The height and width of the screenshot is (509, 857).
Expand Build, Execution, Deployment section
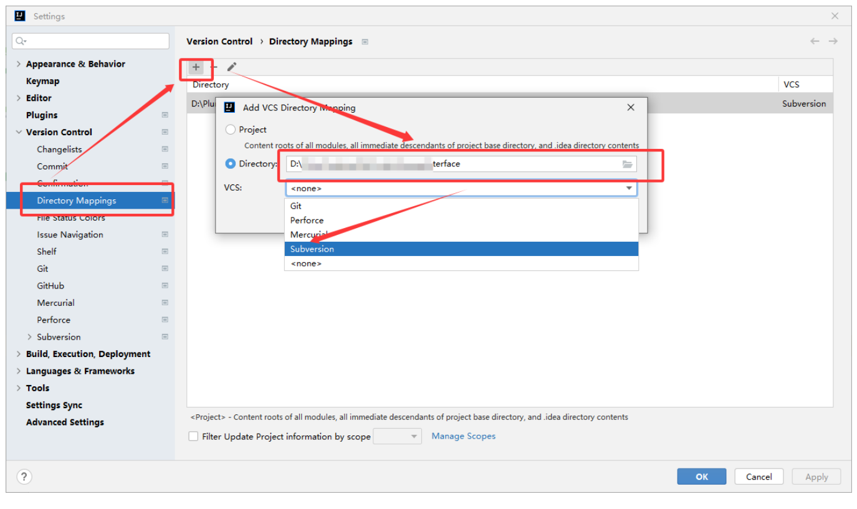(18, 354)
